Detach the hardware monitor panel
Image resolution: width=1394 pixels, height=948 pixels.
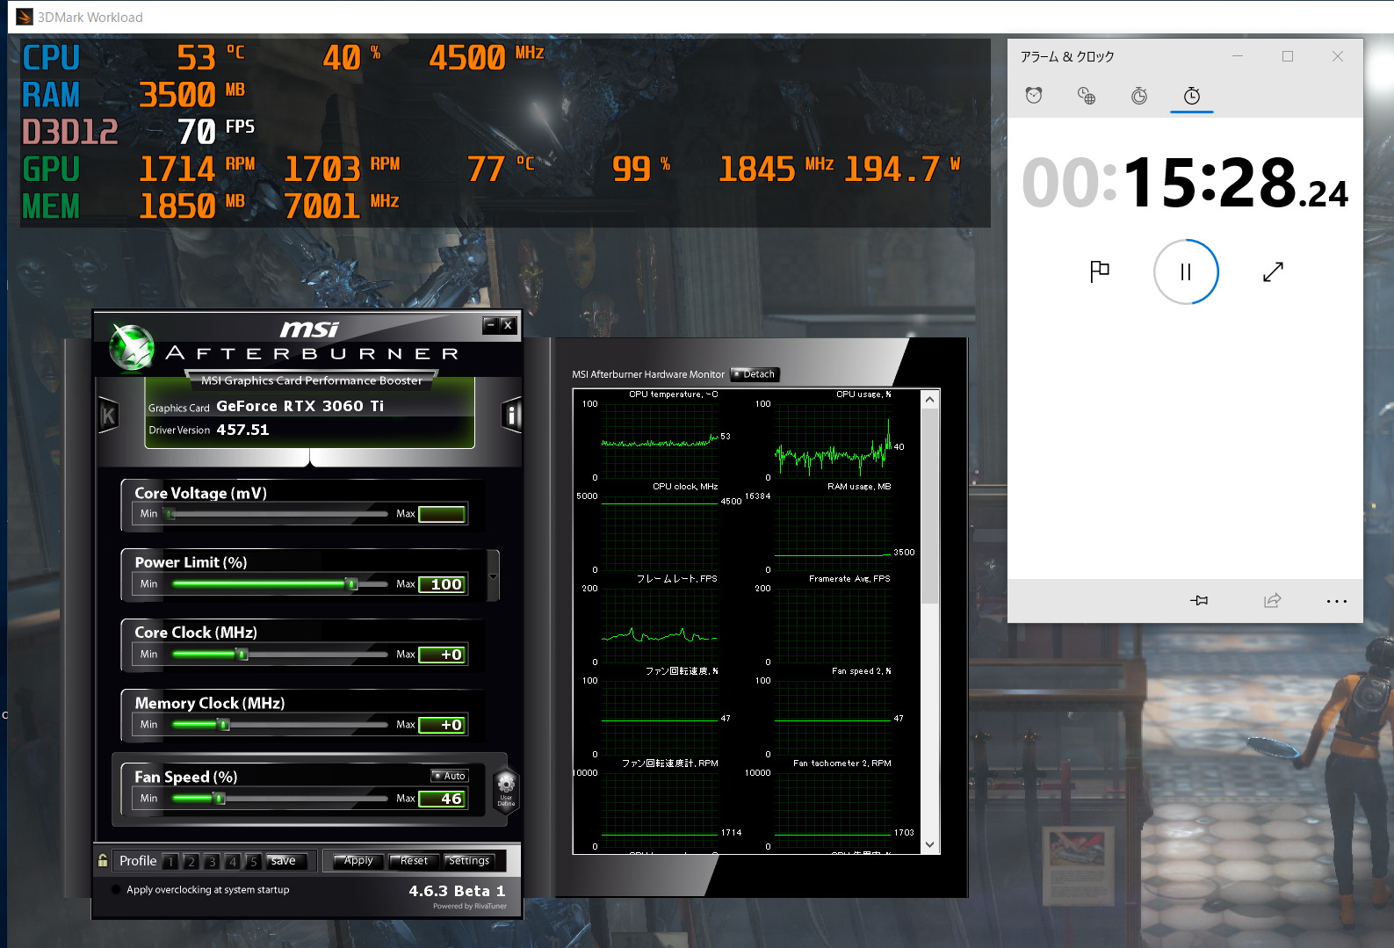tap(755, 374)
